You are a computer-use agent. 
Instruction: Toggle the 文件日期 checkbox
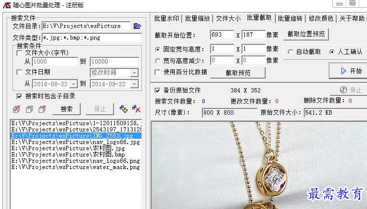click(x=19, y=72)
